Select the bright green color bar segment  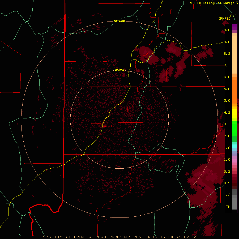coord(234,128)
